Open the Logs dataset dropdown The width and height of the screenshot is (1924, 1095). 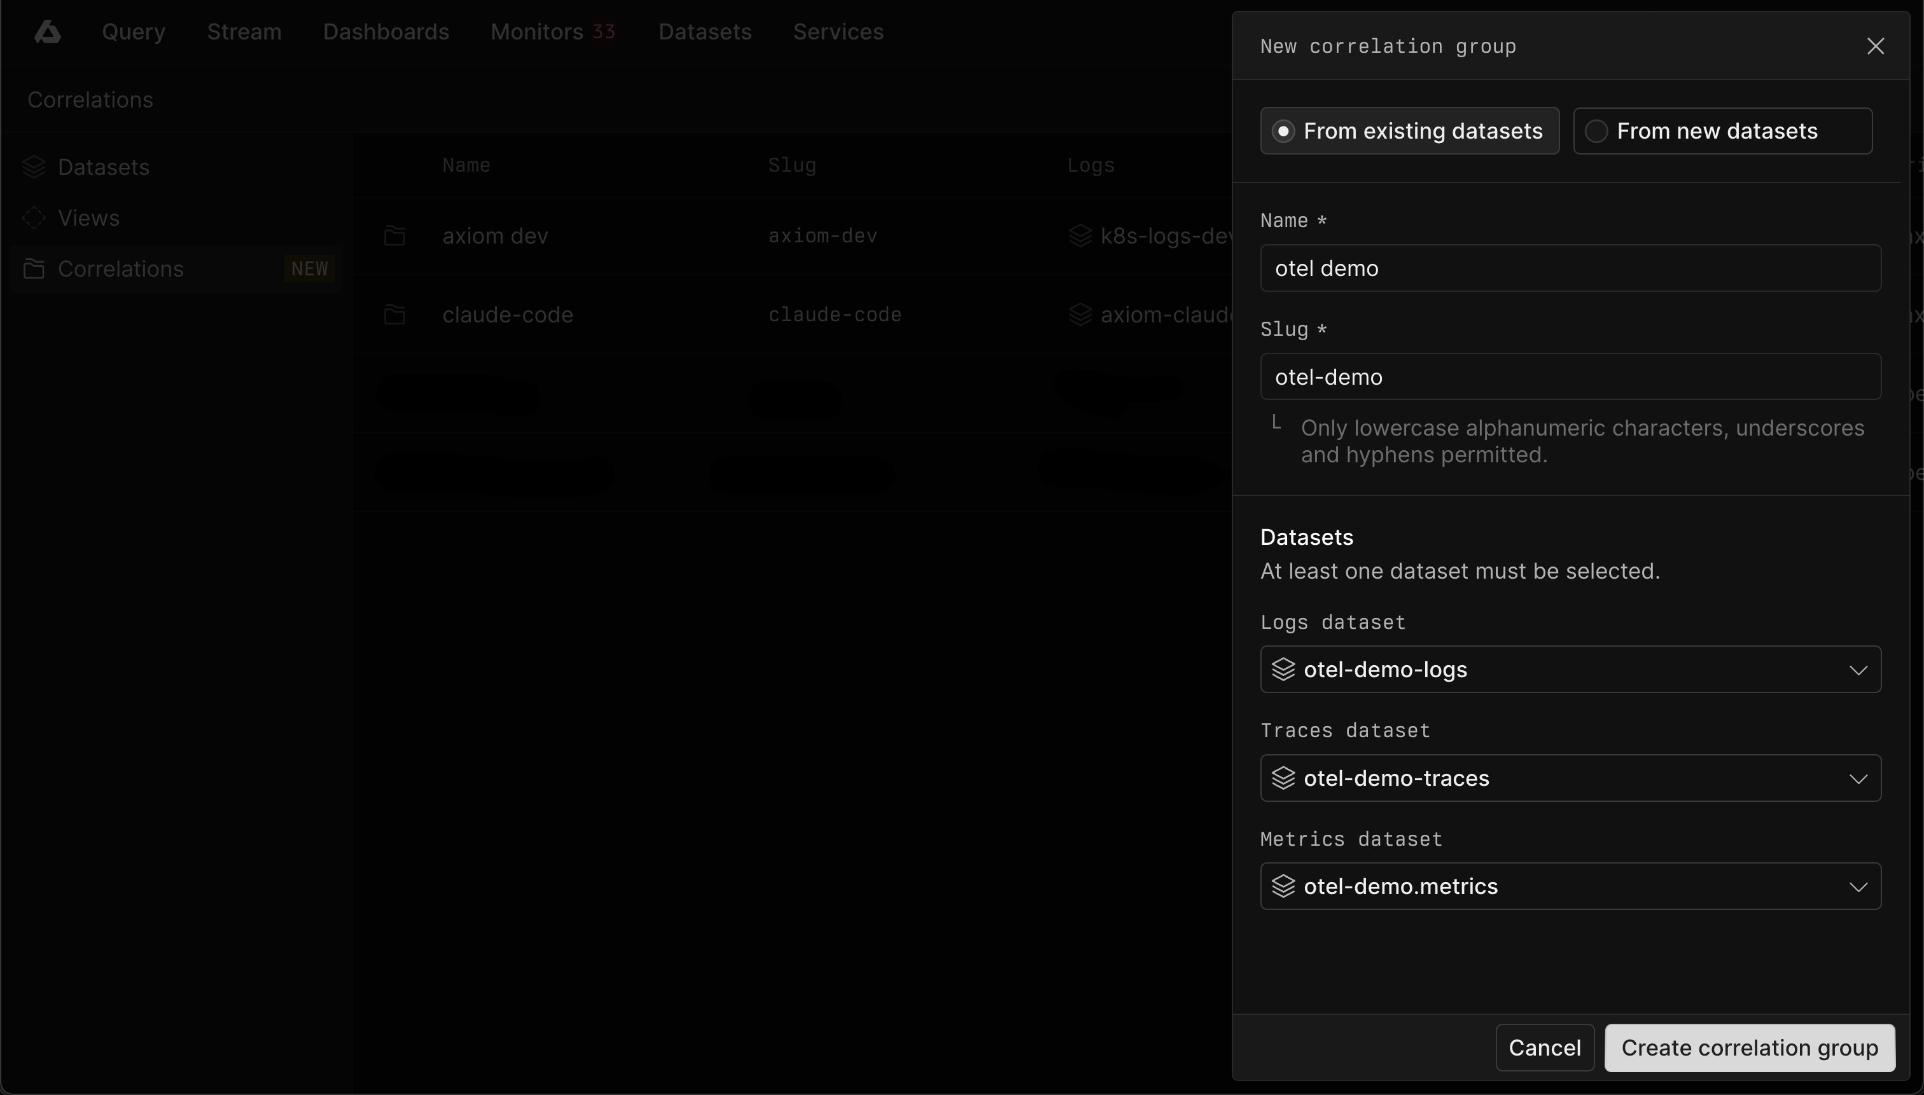1570,670
